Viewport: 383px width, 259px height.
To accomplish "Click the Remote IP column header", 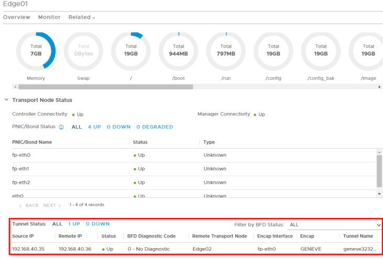I will click(x=70, y=236).
